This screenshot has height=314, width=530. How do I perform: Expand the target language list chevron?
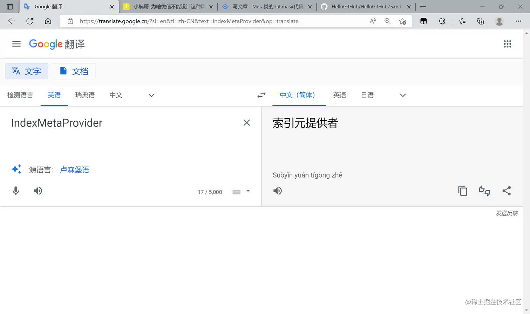(x=403, y=95)
